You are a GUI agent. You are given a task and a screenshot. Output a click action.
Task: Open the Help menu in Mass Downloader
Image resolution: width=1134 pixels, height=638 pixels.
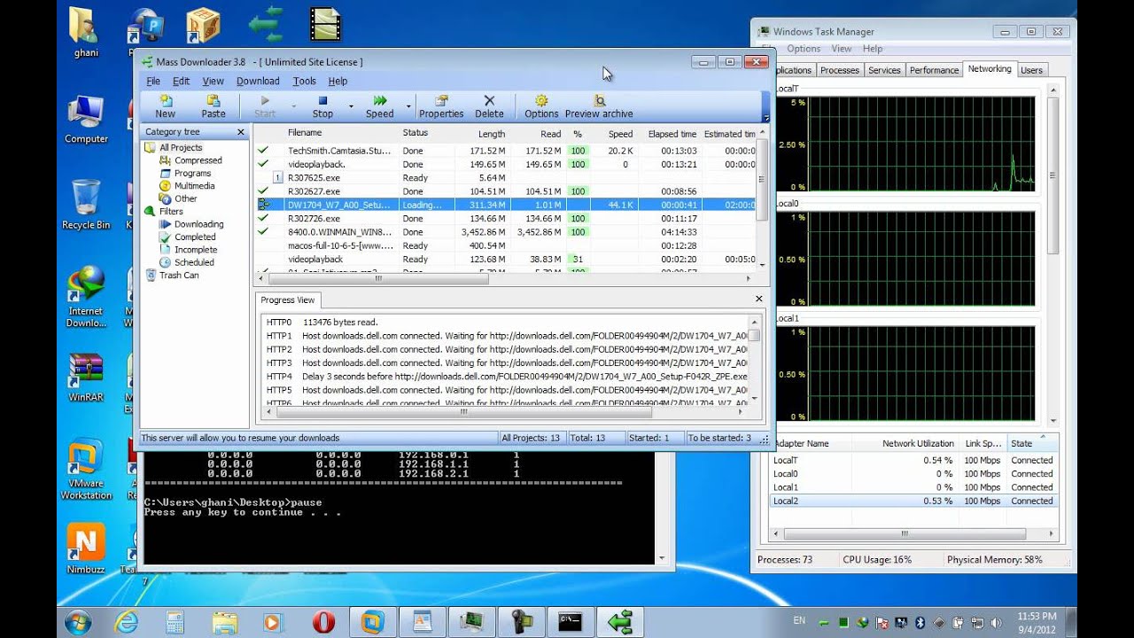coord(338,81)
